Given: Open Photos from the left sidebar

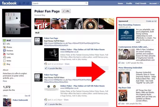Looking at the screenshot, I should pyautogui.click(x=9, y=47).
